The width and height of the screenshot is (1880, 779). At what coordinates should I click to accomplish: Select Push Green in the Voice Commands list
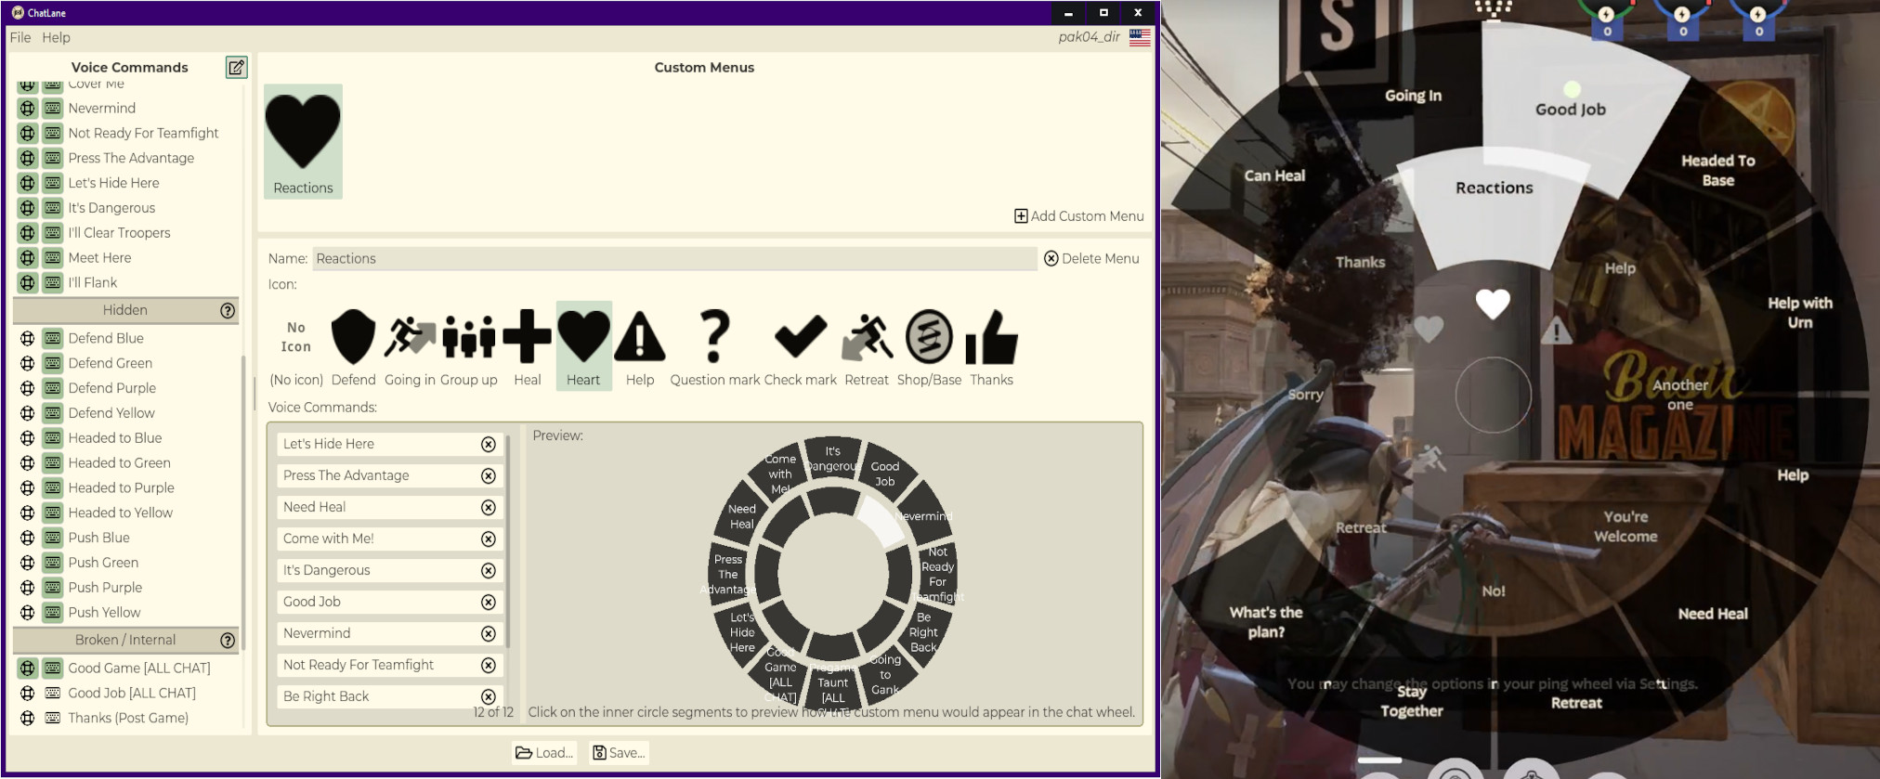pyautogui.click(x=103, y=563)
